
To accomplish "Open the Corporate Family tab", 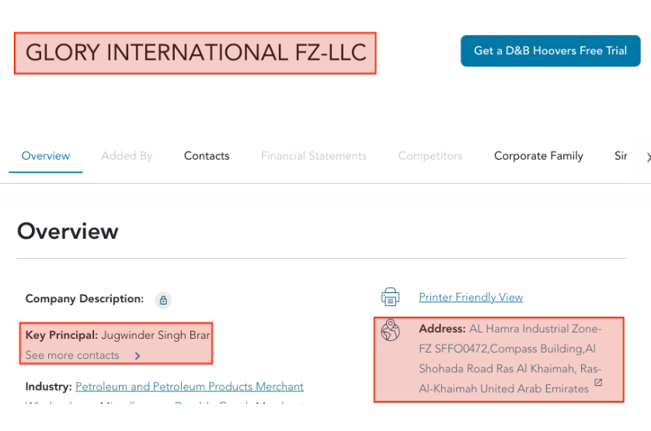I will [538, 156].
